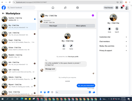Open File Explorer from taskbar
This screenshot has height=101, width=132.
click(x=26, y=99)
